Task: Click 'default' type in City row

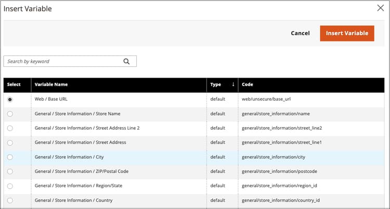Action: (x=218, y=157)
